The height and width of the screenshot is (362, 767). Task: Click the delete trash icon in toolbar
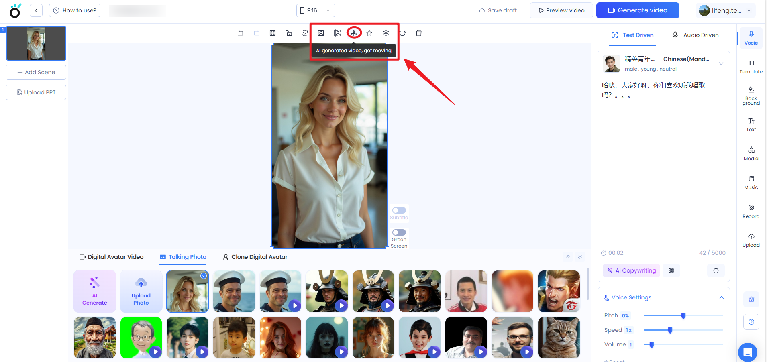(419, 33)
